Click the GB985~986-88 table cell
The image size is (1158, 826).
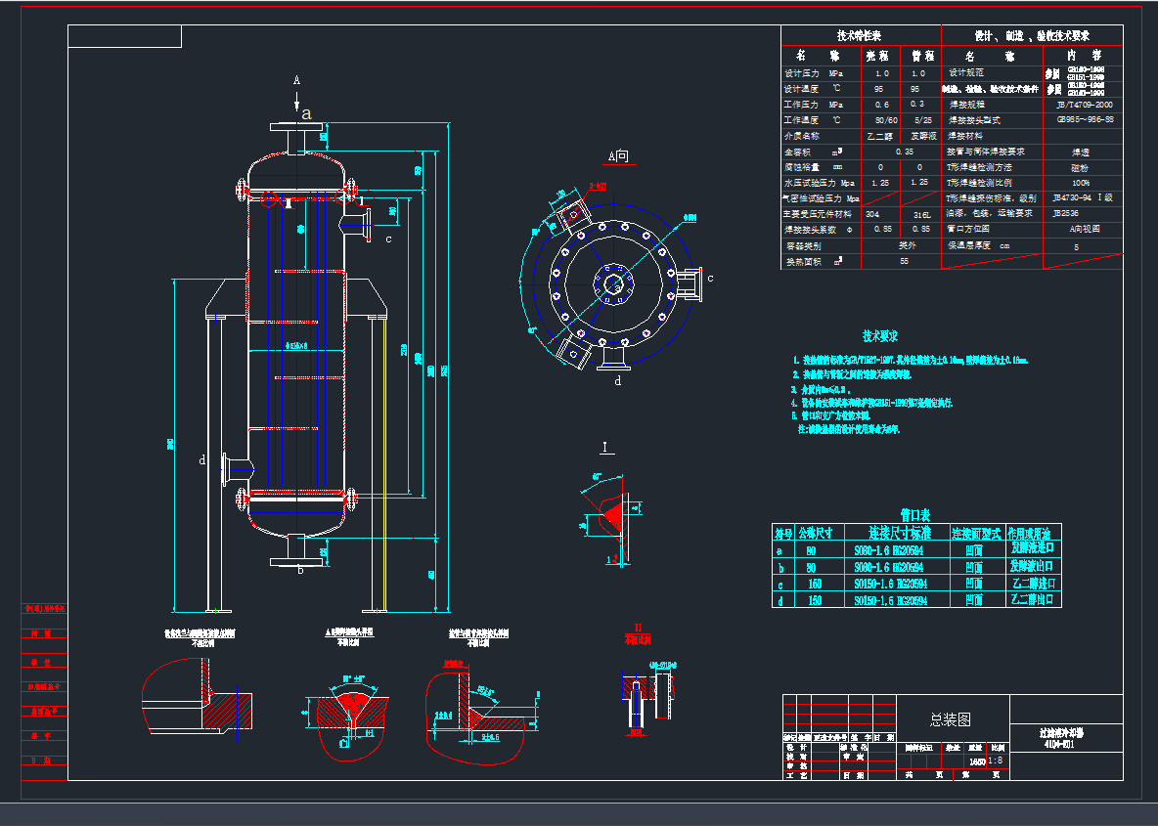point(1084,119)
